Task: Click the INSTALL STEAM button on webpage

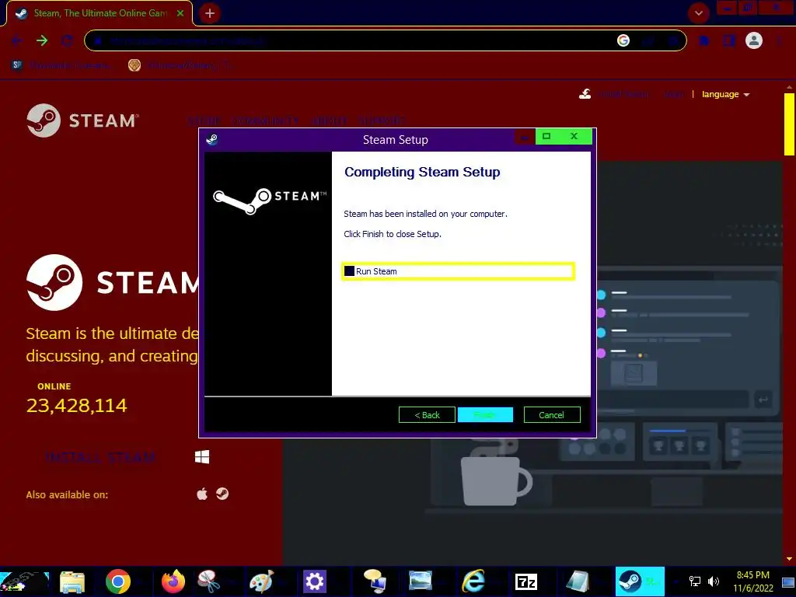Action: [x=100, y=457]
